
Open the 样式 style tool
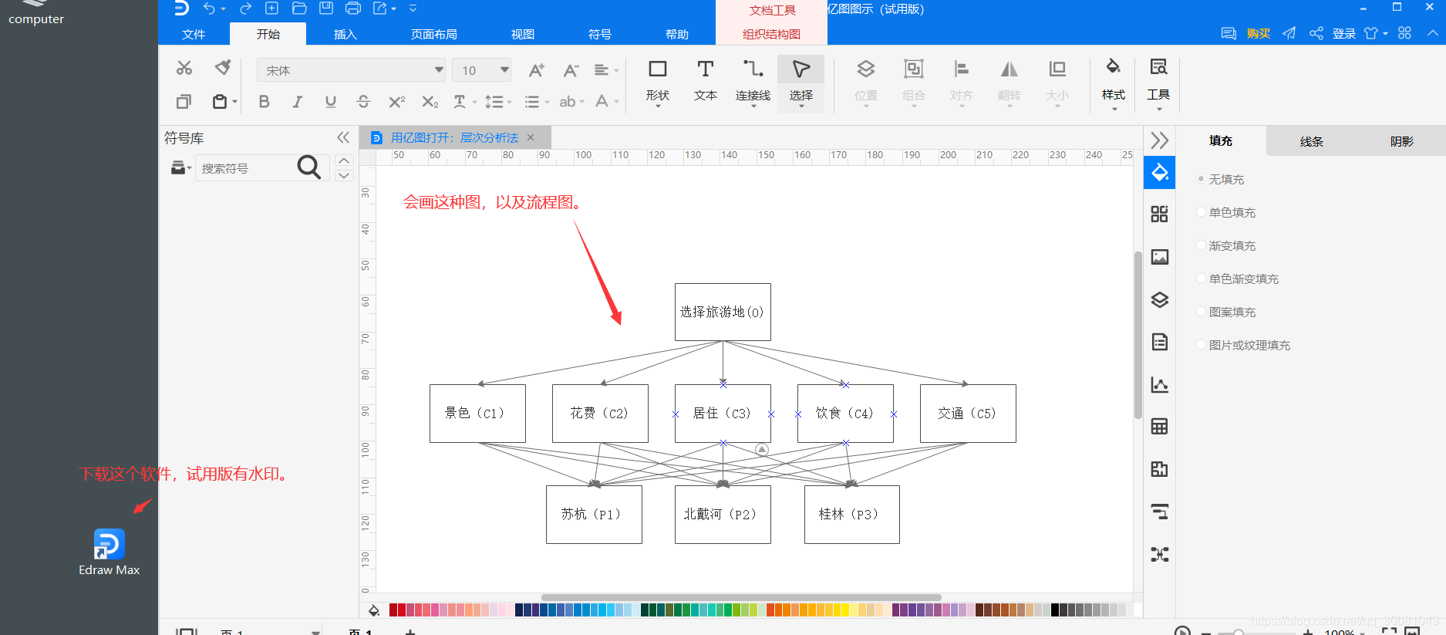point(1113,83)
